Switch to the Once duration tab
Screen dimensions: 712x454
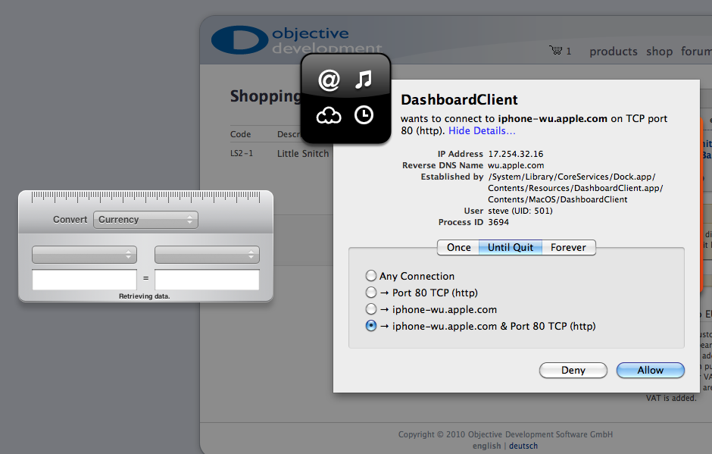pyautogui.click(x=458, y=247)
